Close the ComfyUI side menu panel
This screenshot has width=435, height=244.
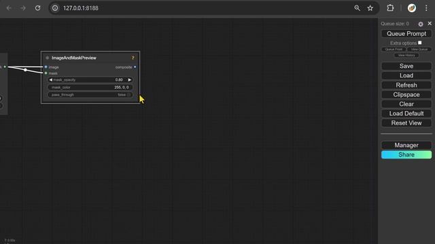[430, 24]
